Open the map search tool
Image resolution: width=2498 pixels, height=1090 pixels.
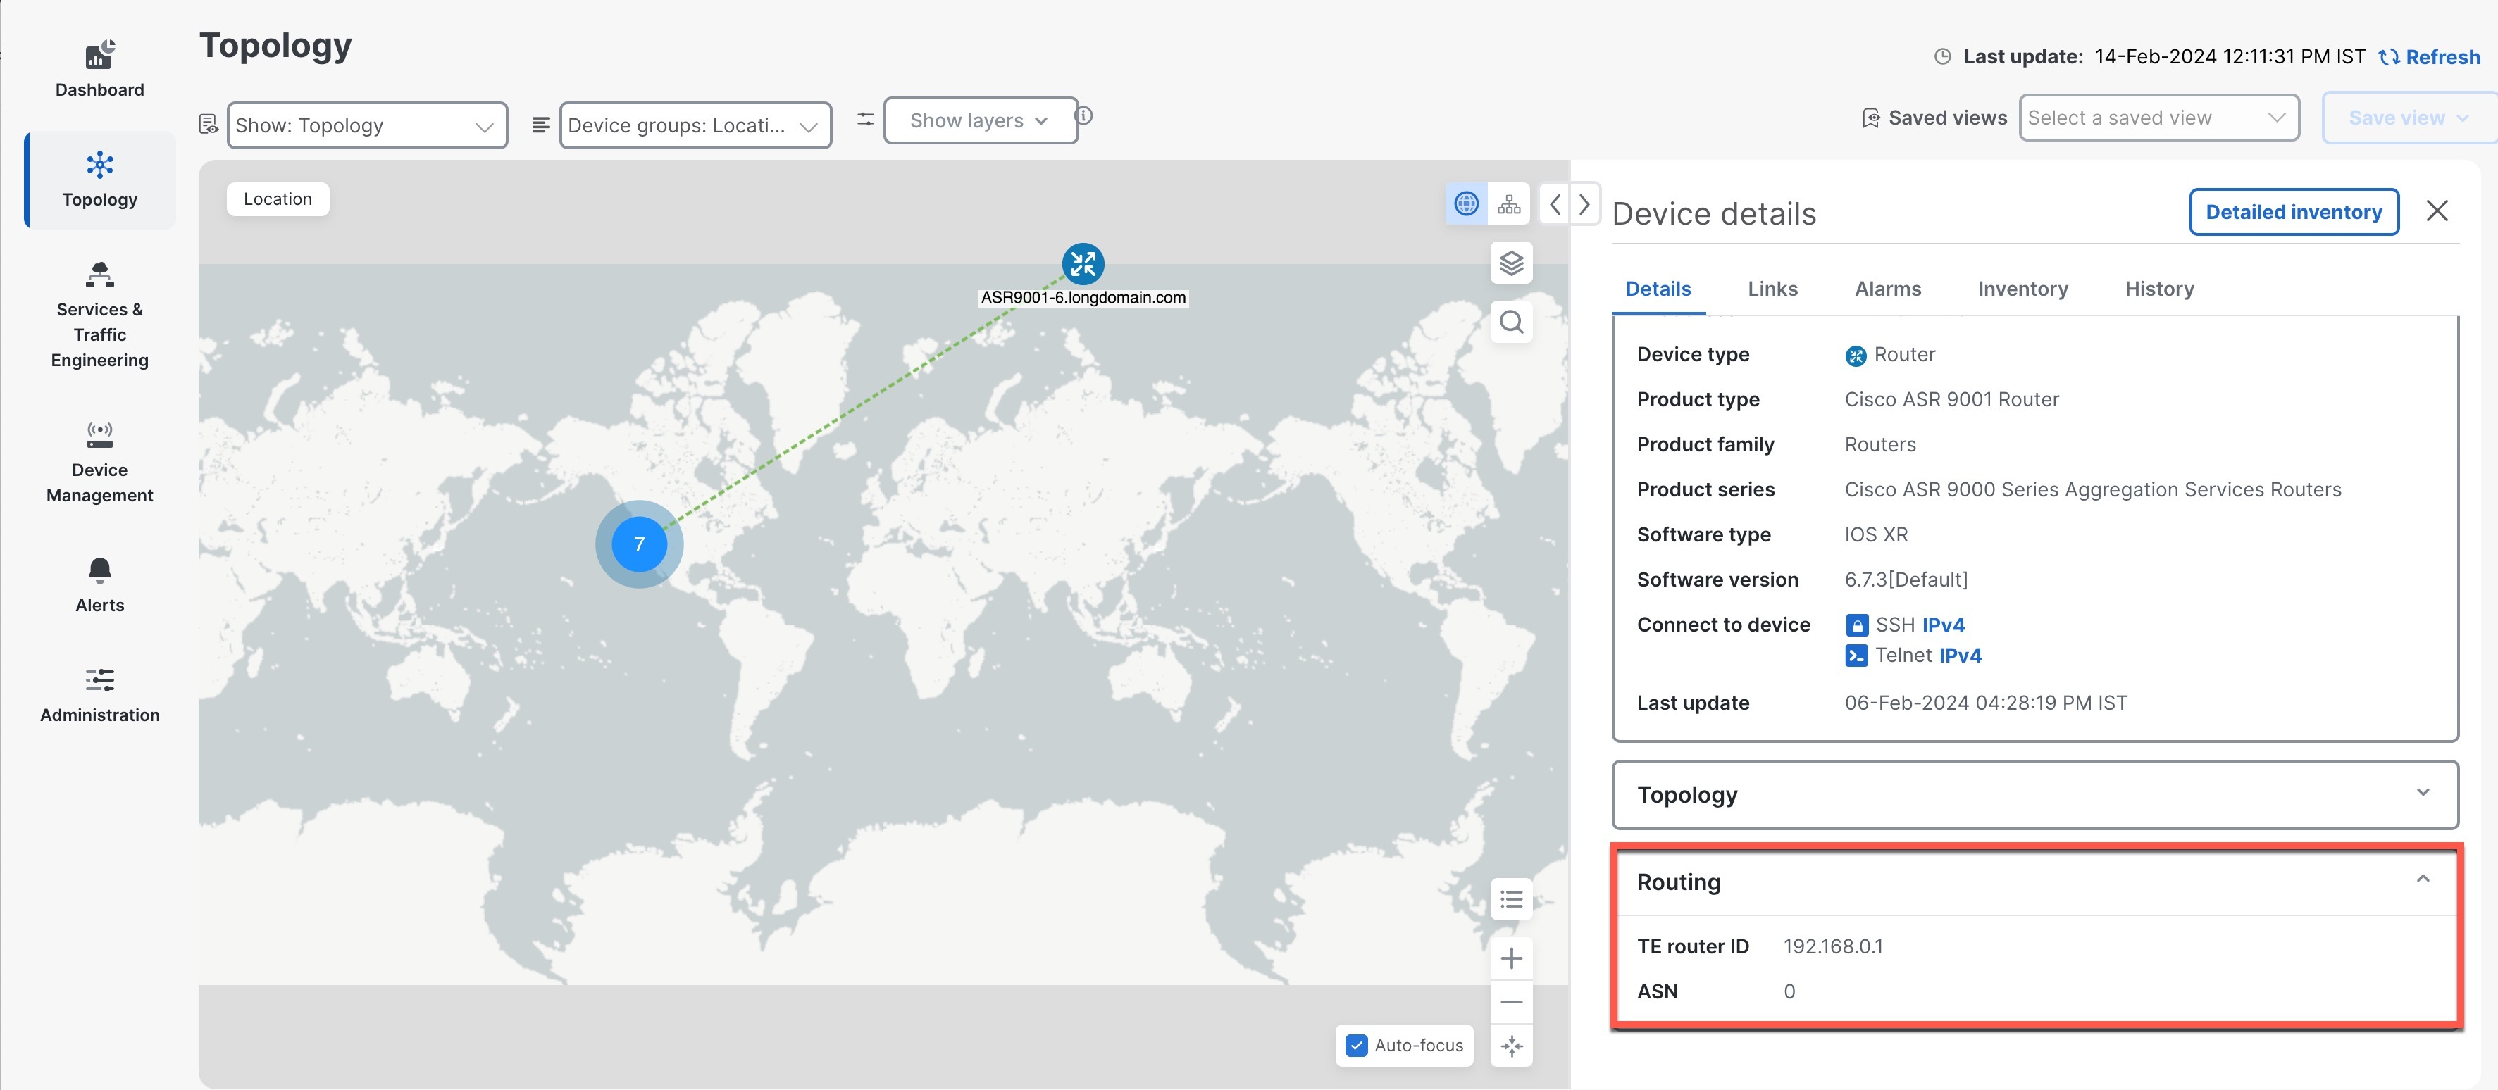(1511, 322)
